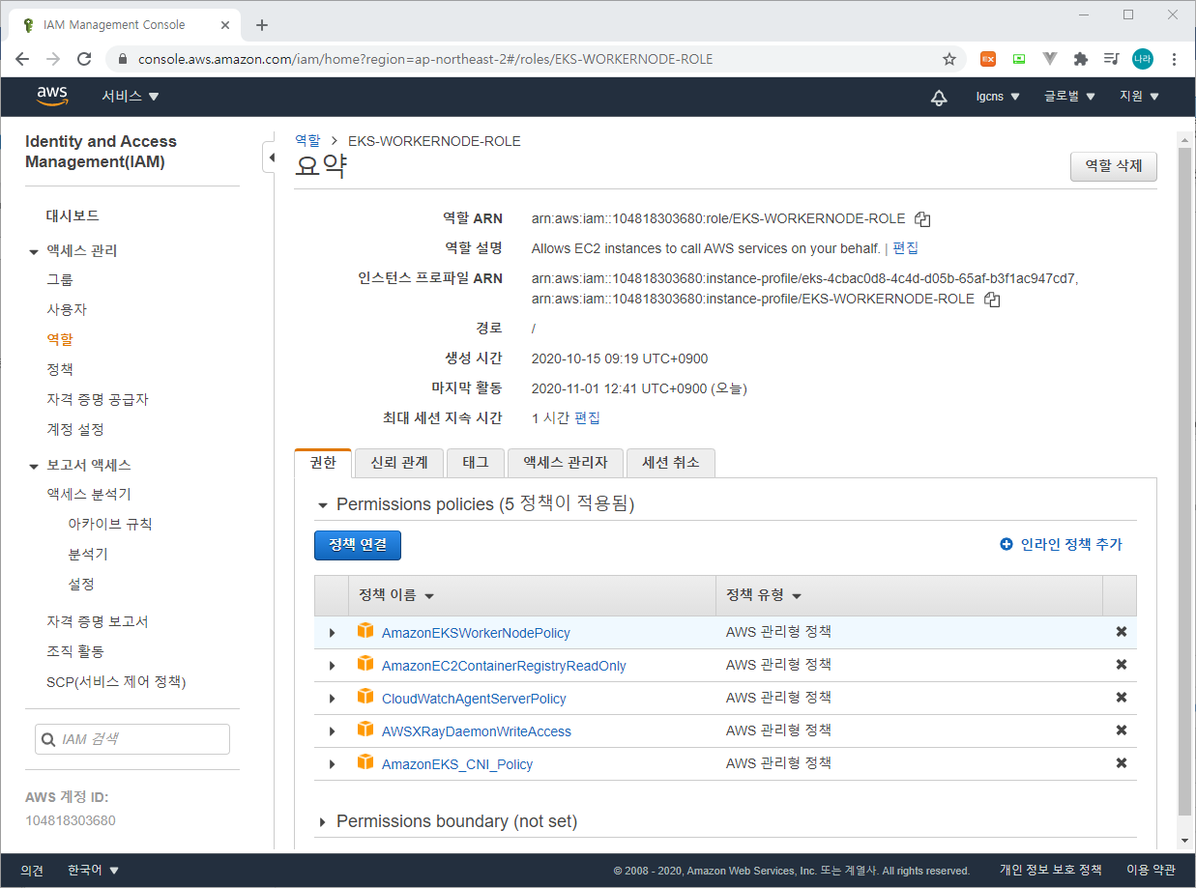Click the 역할 breadcrumb link

point(307,141)
